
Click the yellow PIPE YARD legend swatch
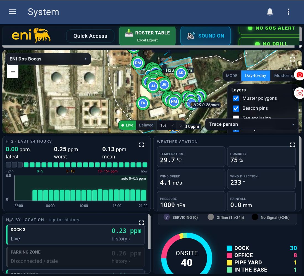click(229, 263)
